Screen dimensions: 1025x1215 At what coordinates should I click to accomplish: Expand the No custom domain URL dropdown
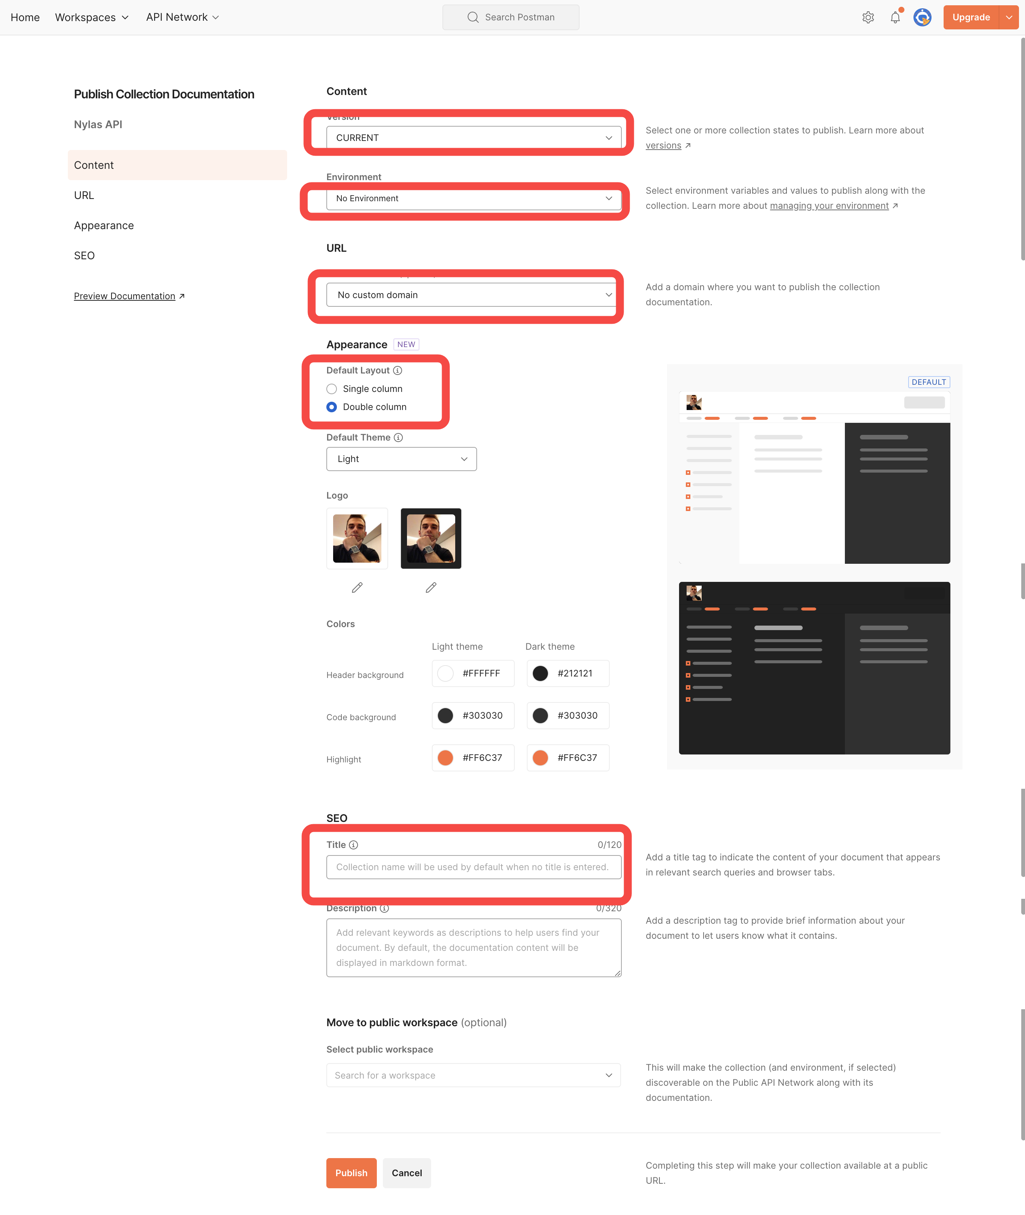607,295
